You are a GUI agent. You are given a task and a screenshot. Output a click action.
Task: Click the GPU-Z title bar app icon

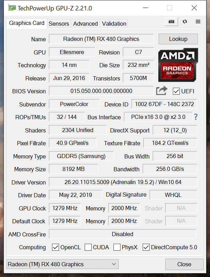(x=12, y=8)
